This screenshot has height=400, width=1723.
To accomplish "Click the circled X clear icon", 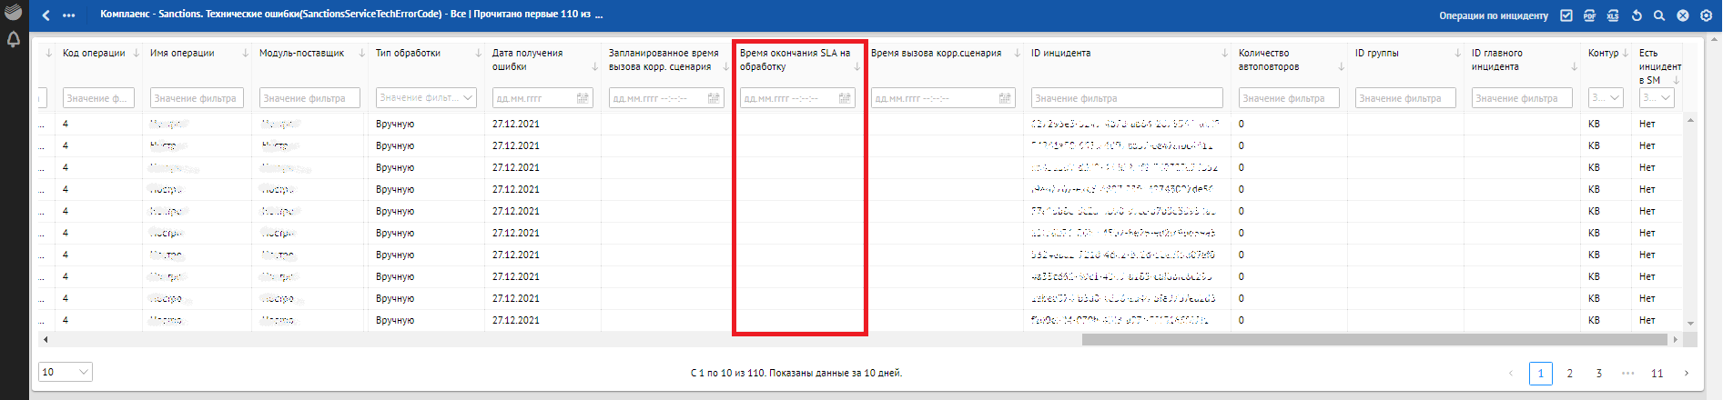I will coord(1683,15).
